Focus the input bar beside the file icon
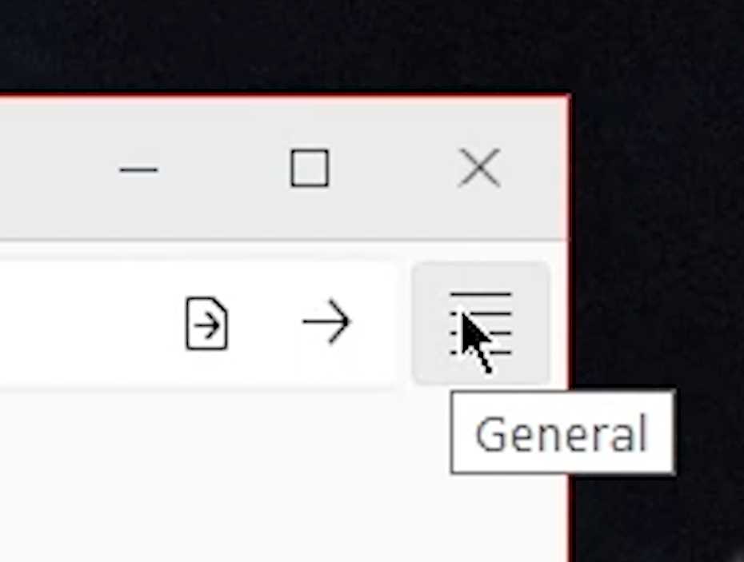Screen dimensions: 744x562 [86, 325]
